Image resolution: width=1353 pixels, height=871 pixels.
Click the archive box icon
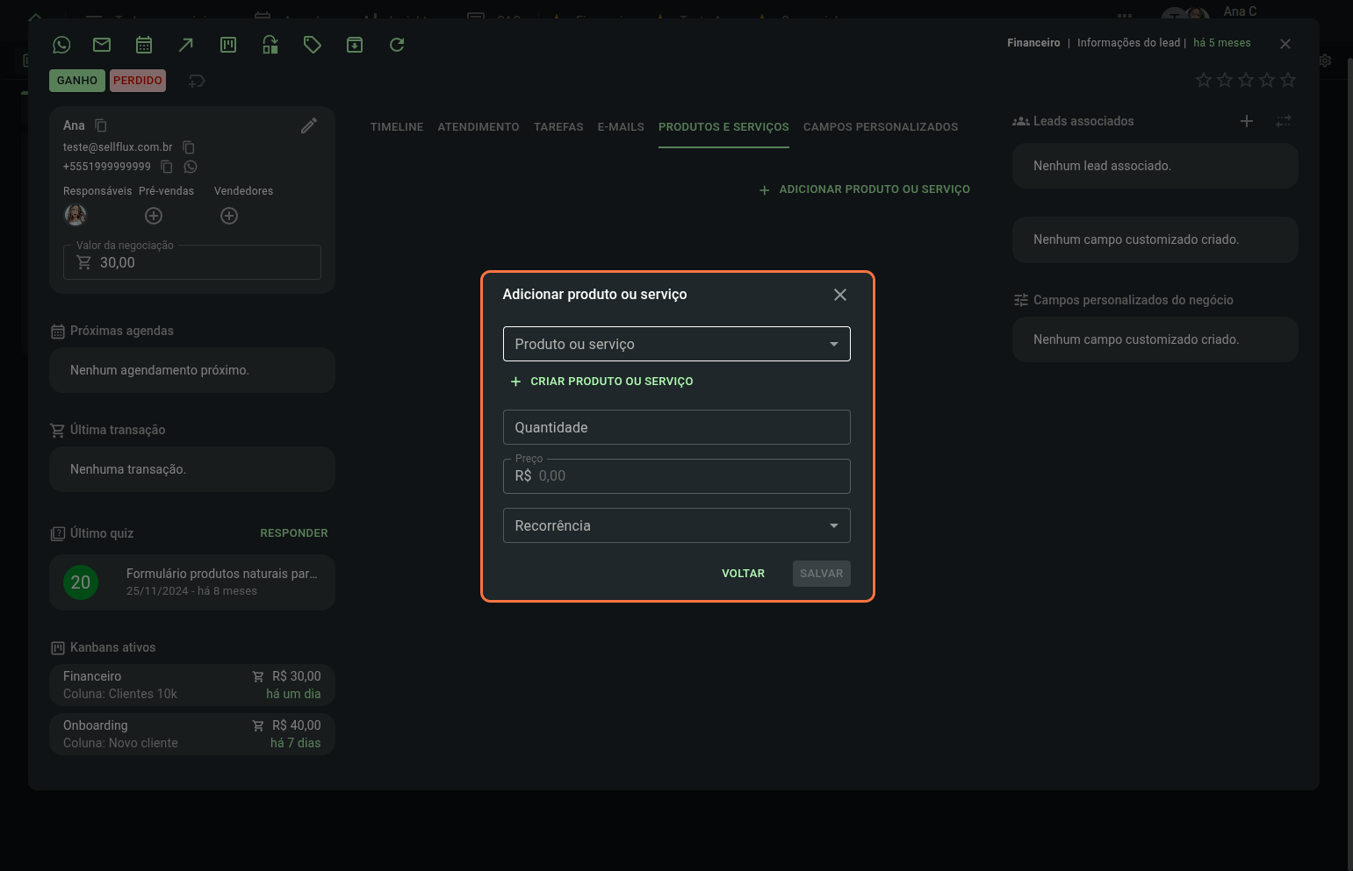(355, 45)
